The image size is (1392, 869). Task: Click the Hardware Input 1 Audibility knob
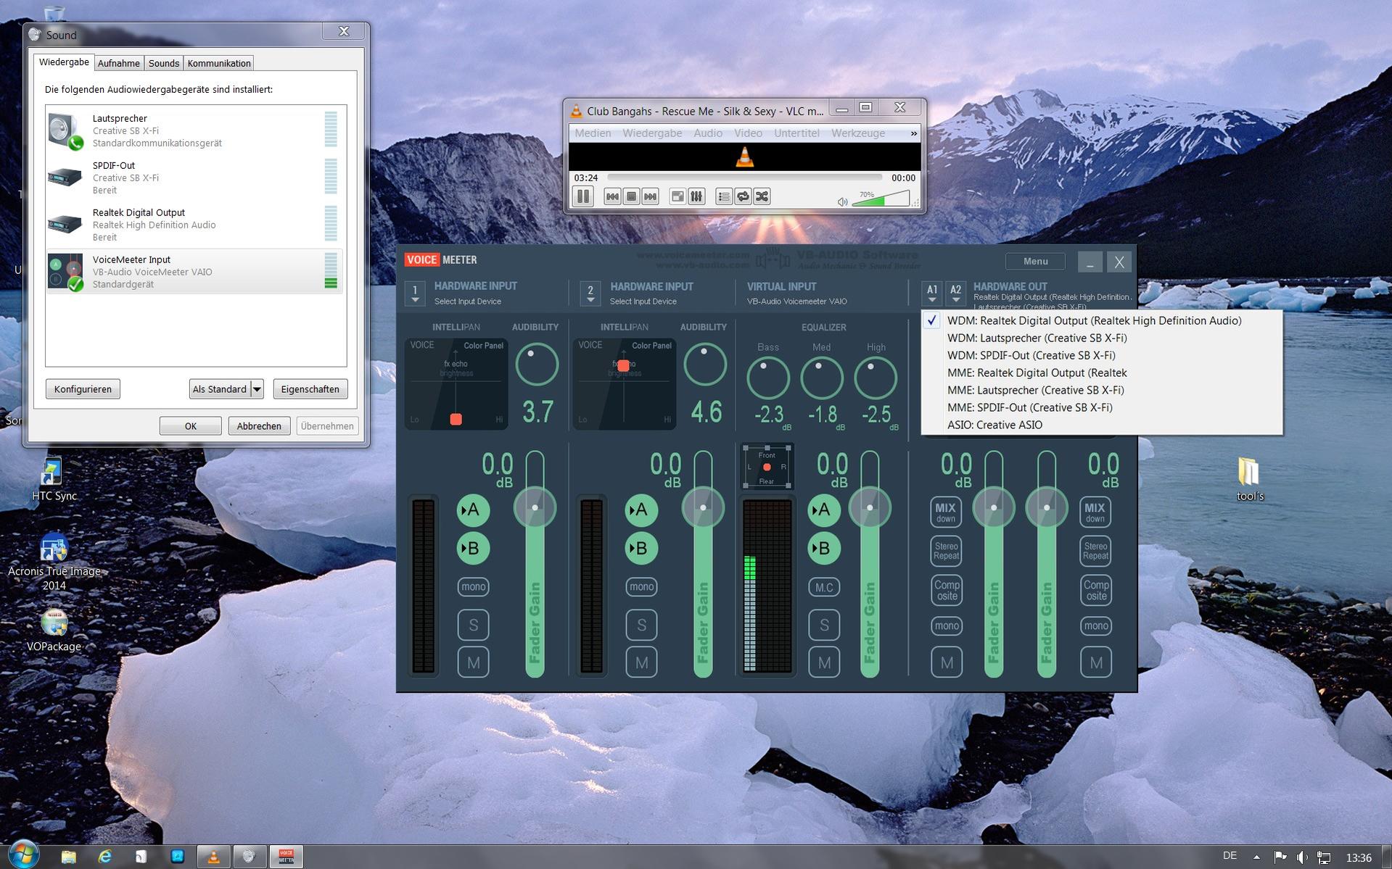click(x=537, y=364)
